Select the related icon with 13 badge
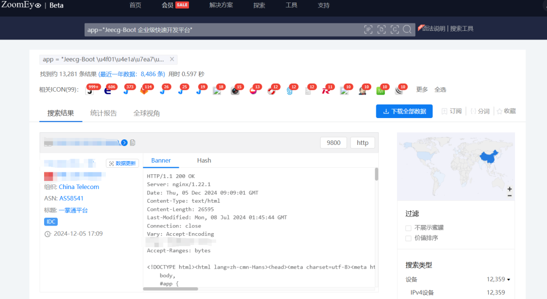The image size is (547, 299). coord(253,91)
